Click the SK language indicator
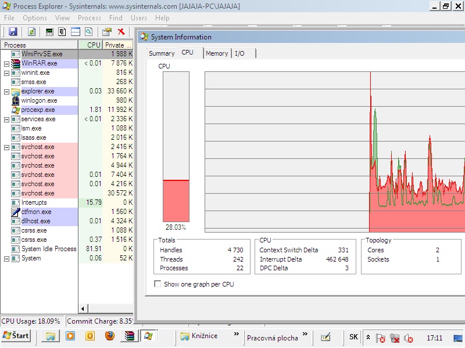This screenshot has height=348, width=465. click(x=353, y=337)
